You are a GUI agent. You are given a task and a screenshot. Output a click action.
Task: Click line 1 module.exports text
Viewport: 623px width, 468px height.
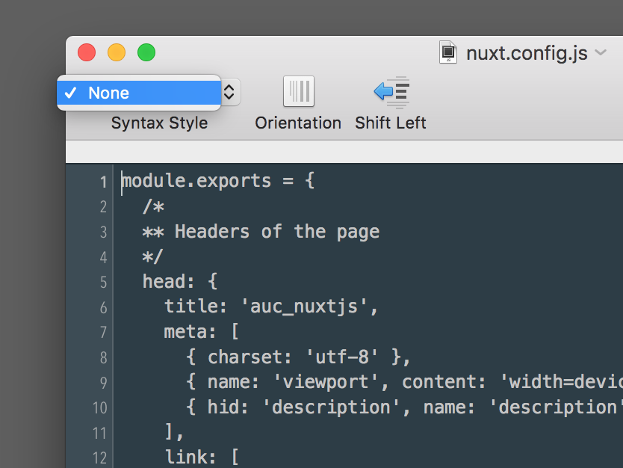(x=218, y=182)
